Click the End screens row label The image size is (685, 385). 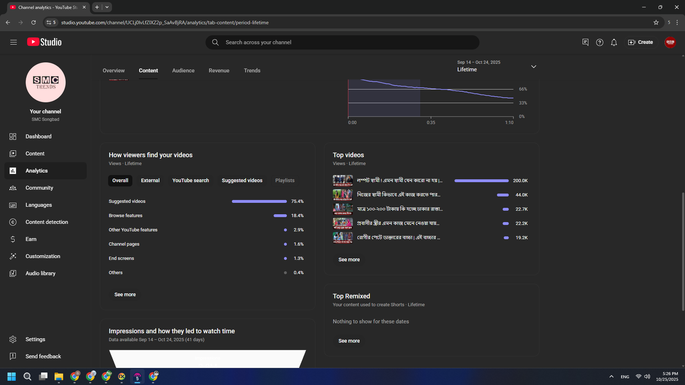point(121,258)
